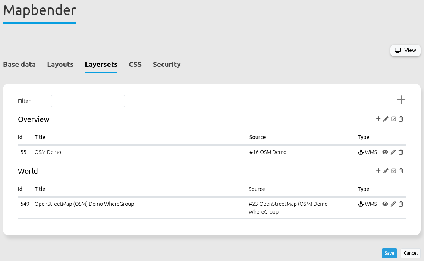424x261 pixels.
Task: Edit the World layerset name
Action: click(386, 171)
